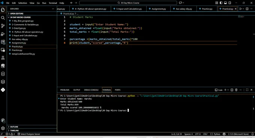
Task: Open the Python icon in activity bar
Action: pos(3,90)
